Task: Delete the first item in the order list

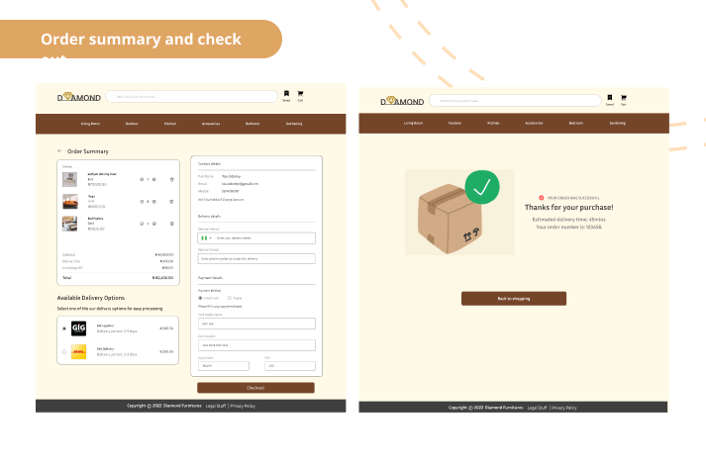Action: click(172, 179)
